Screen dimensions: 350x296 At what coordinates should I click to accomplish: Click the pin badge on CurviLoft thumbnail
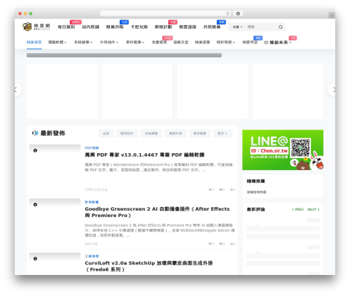pos(35,258)
